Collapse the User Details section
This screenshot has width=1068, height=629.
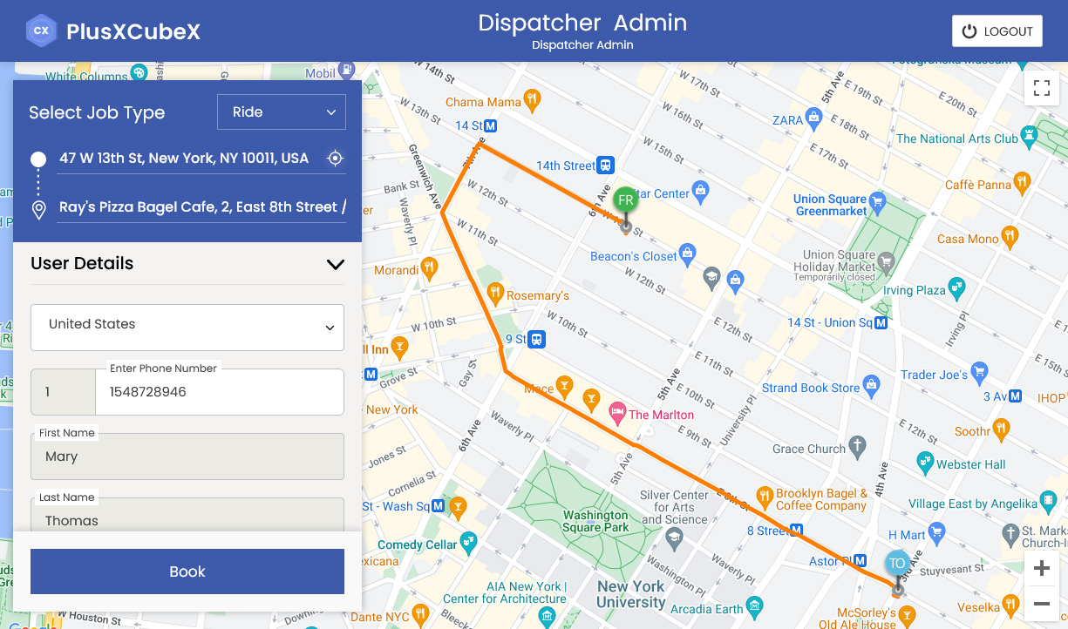tap(335, 264)
